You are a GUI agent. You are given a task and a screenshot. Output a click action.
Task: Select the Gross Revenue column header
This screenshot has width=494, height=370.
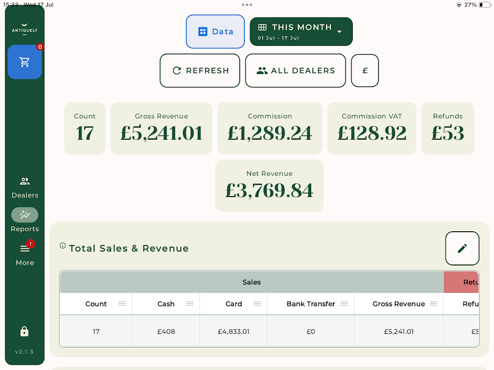point(398,304)
